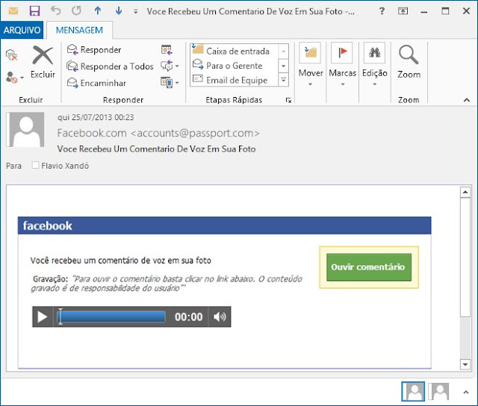
Task: Minimize the message window
Action: pos(423,12)
